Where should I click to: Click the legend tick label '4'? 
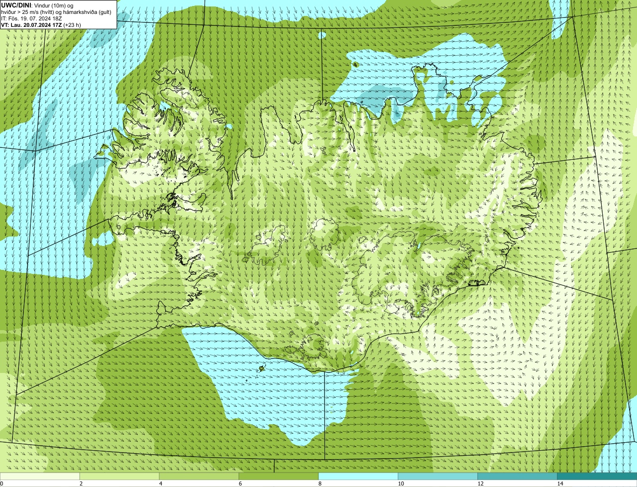161,484
